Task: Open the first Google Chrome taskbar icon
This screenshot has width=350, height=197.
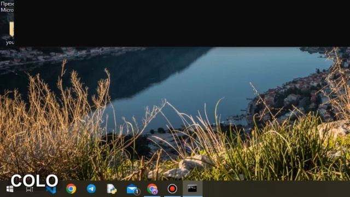Action: pyautogui.click(x=71, y=189)
